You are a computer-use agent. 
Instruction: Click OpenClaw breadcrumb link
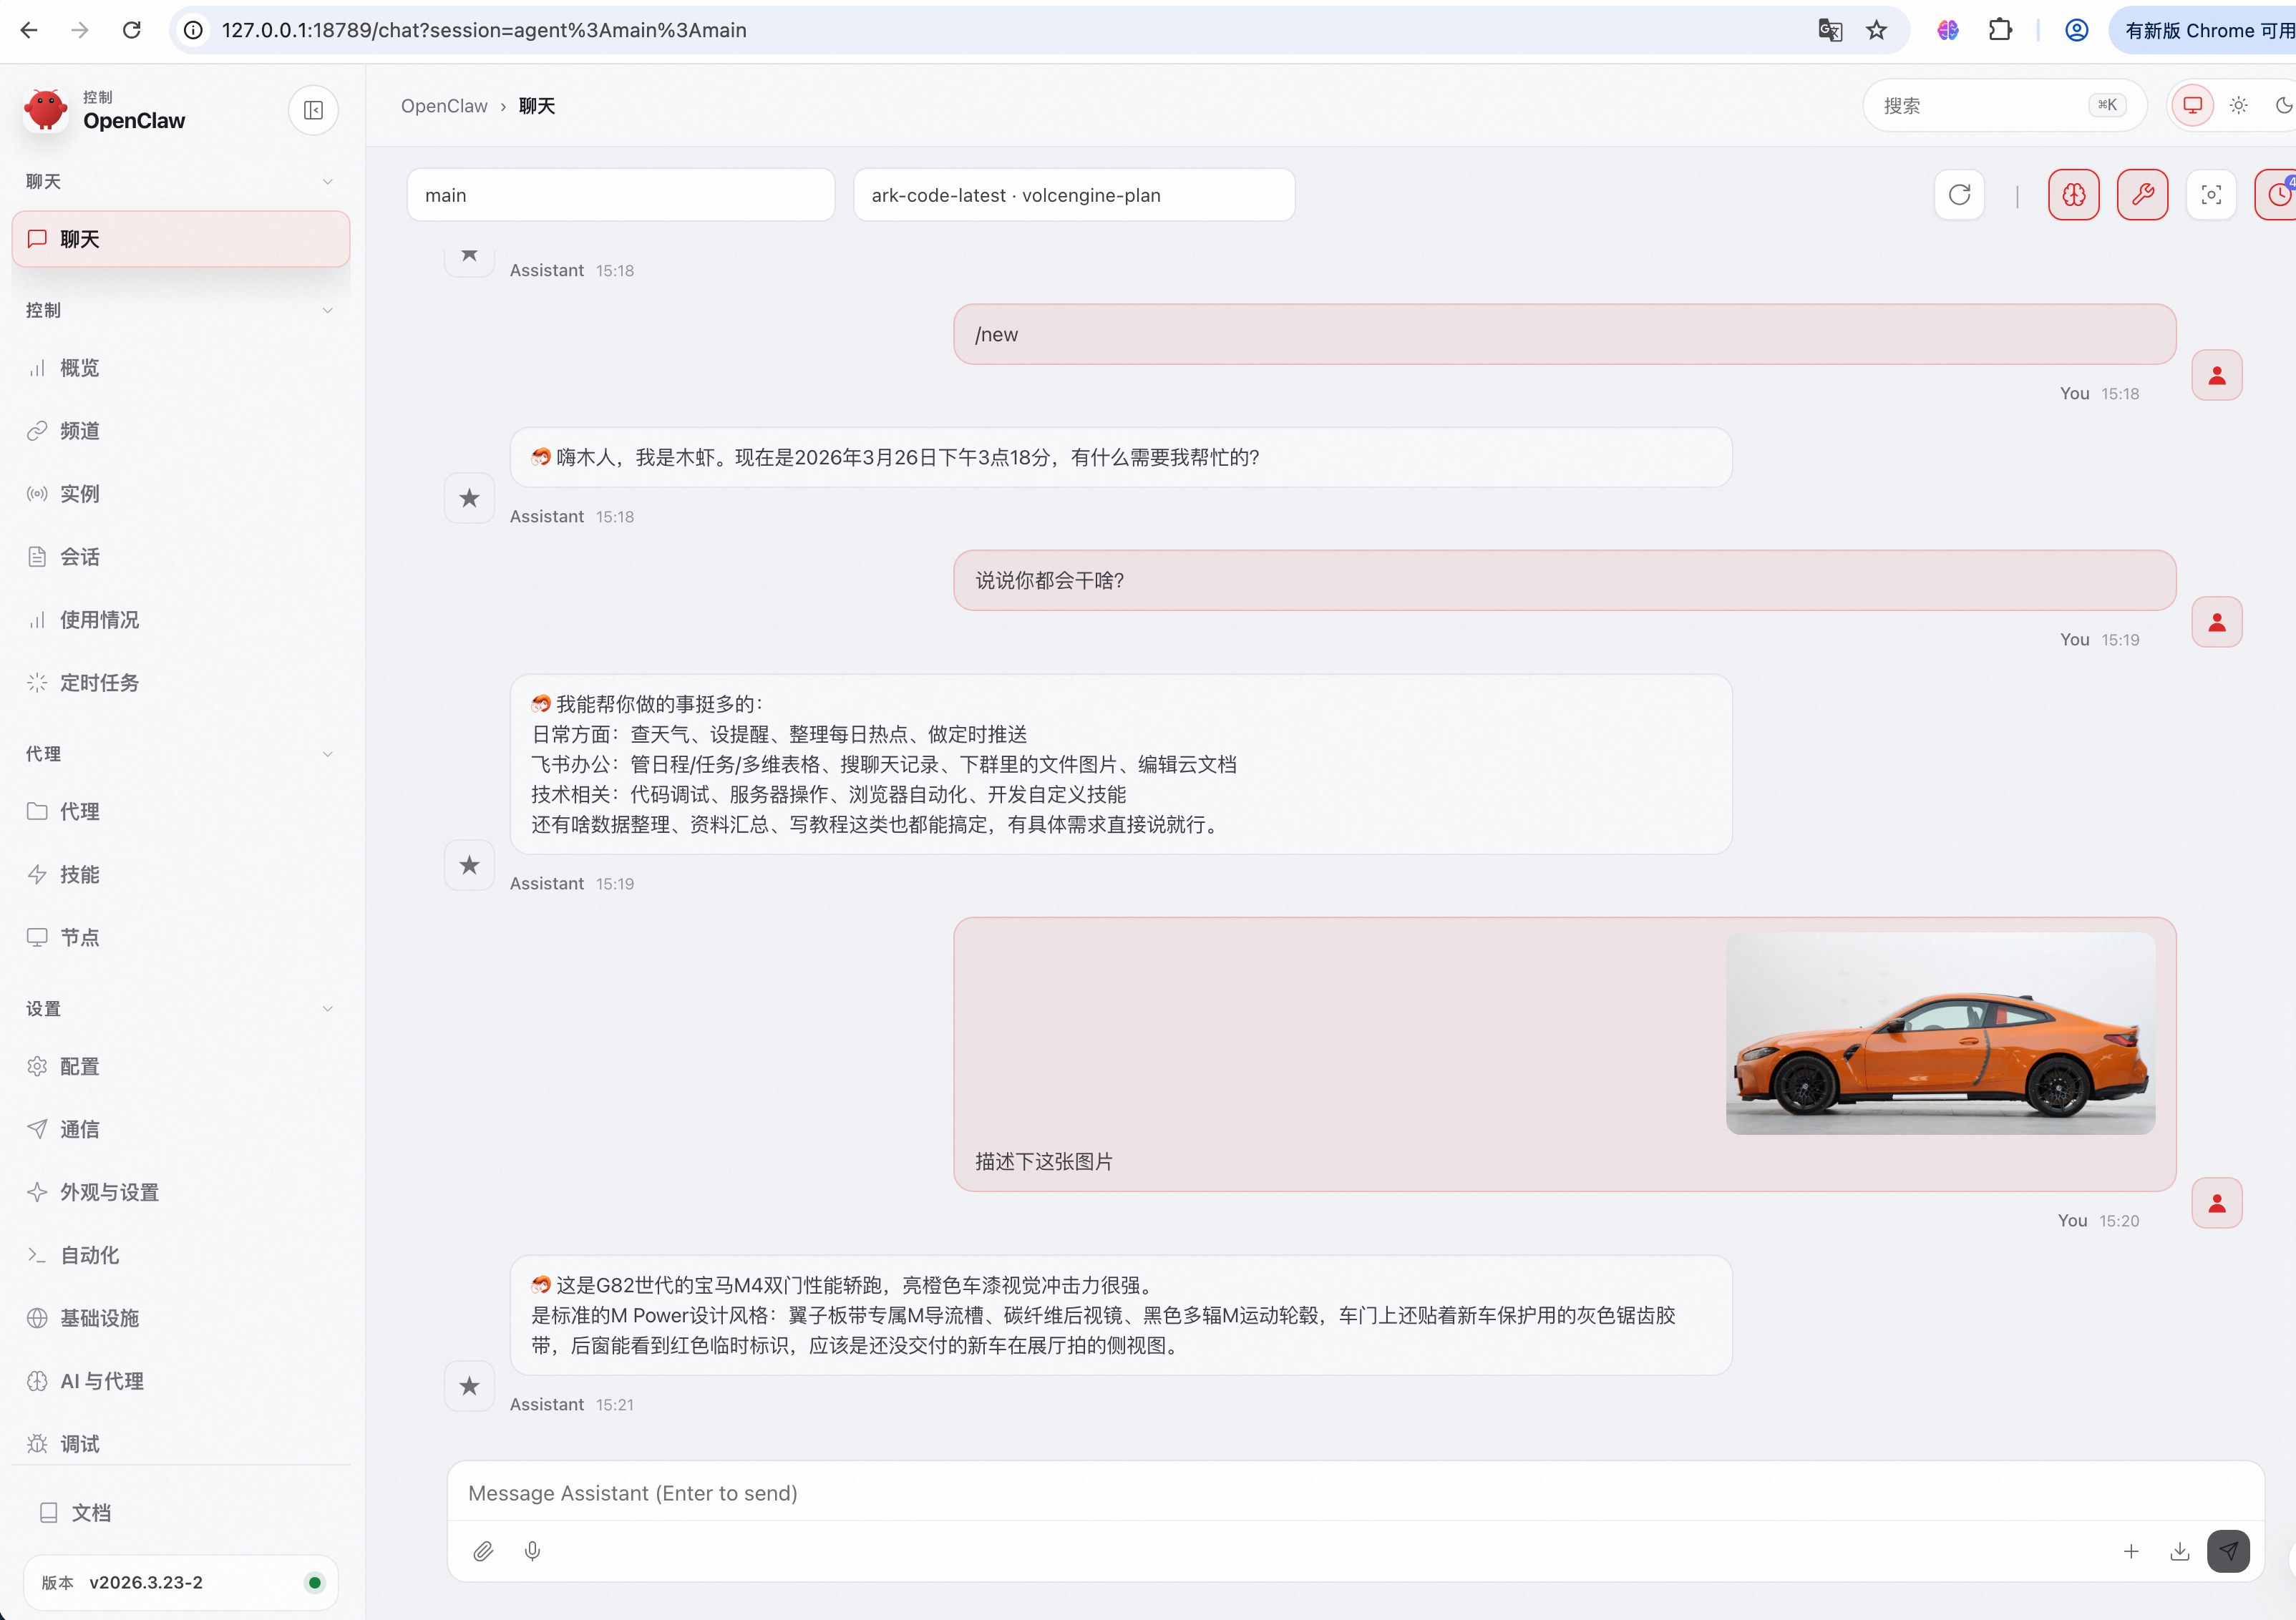tap(444, 106)
